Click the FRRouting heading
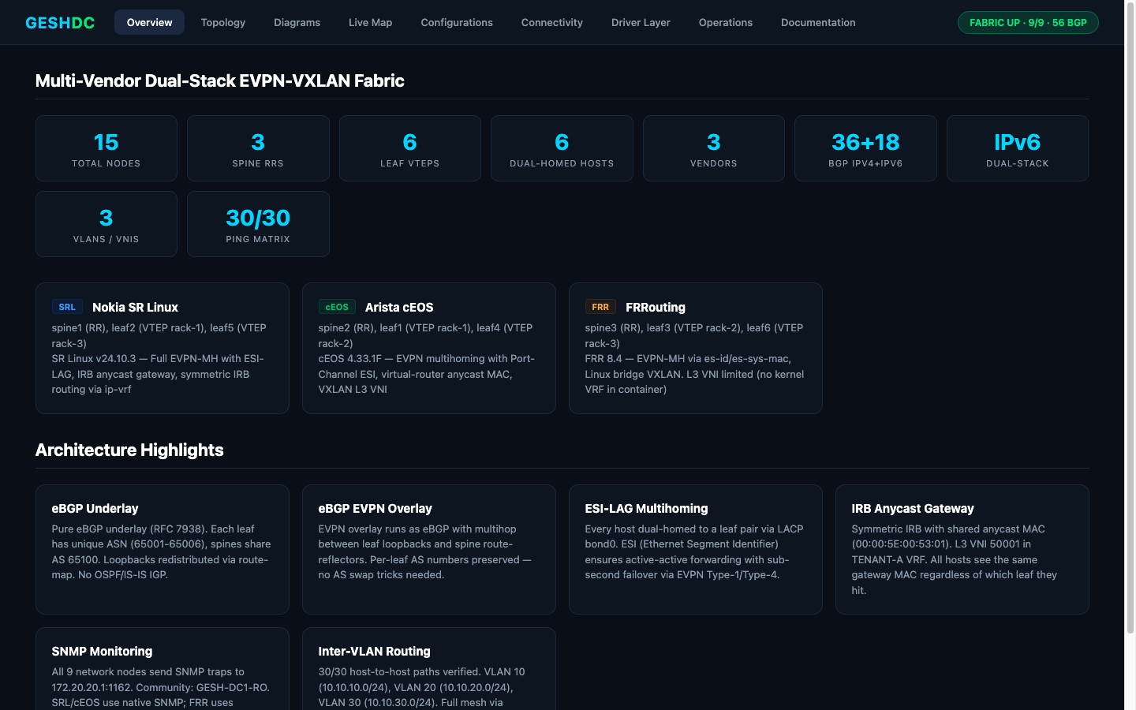1136x710 pixels. (x=656, y=307)
